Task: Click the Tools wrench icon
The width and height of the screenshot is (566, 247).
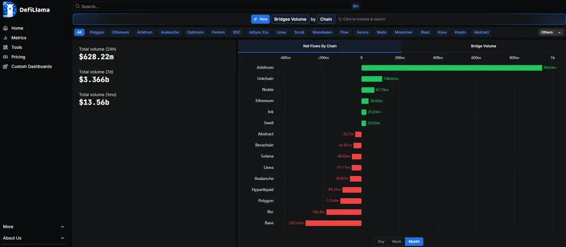Action: coord(5,48)
